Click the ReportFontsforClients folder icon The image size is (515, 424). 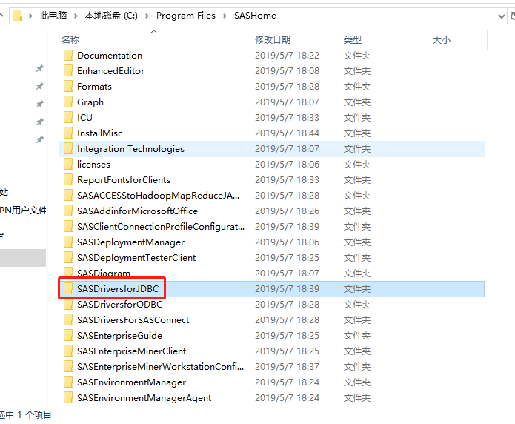point(68,180)
